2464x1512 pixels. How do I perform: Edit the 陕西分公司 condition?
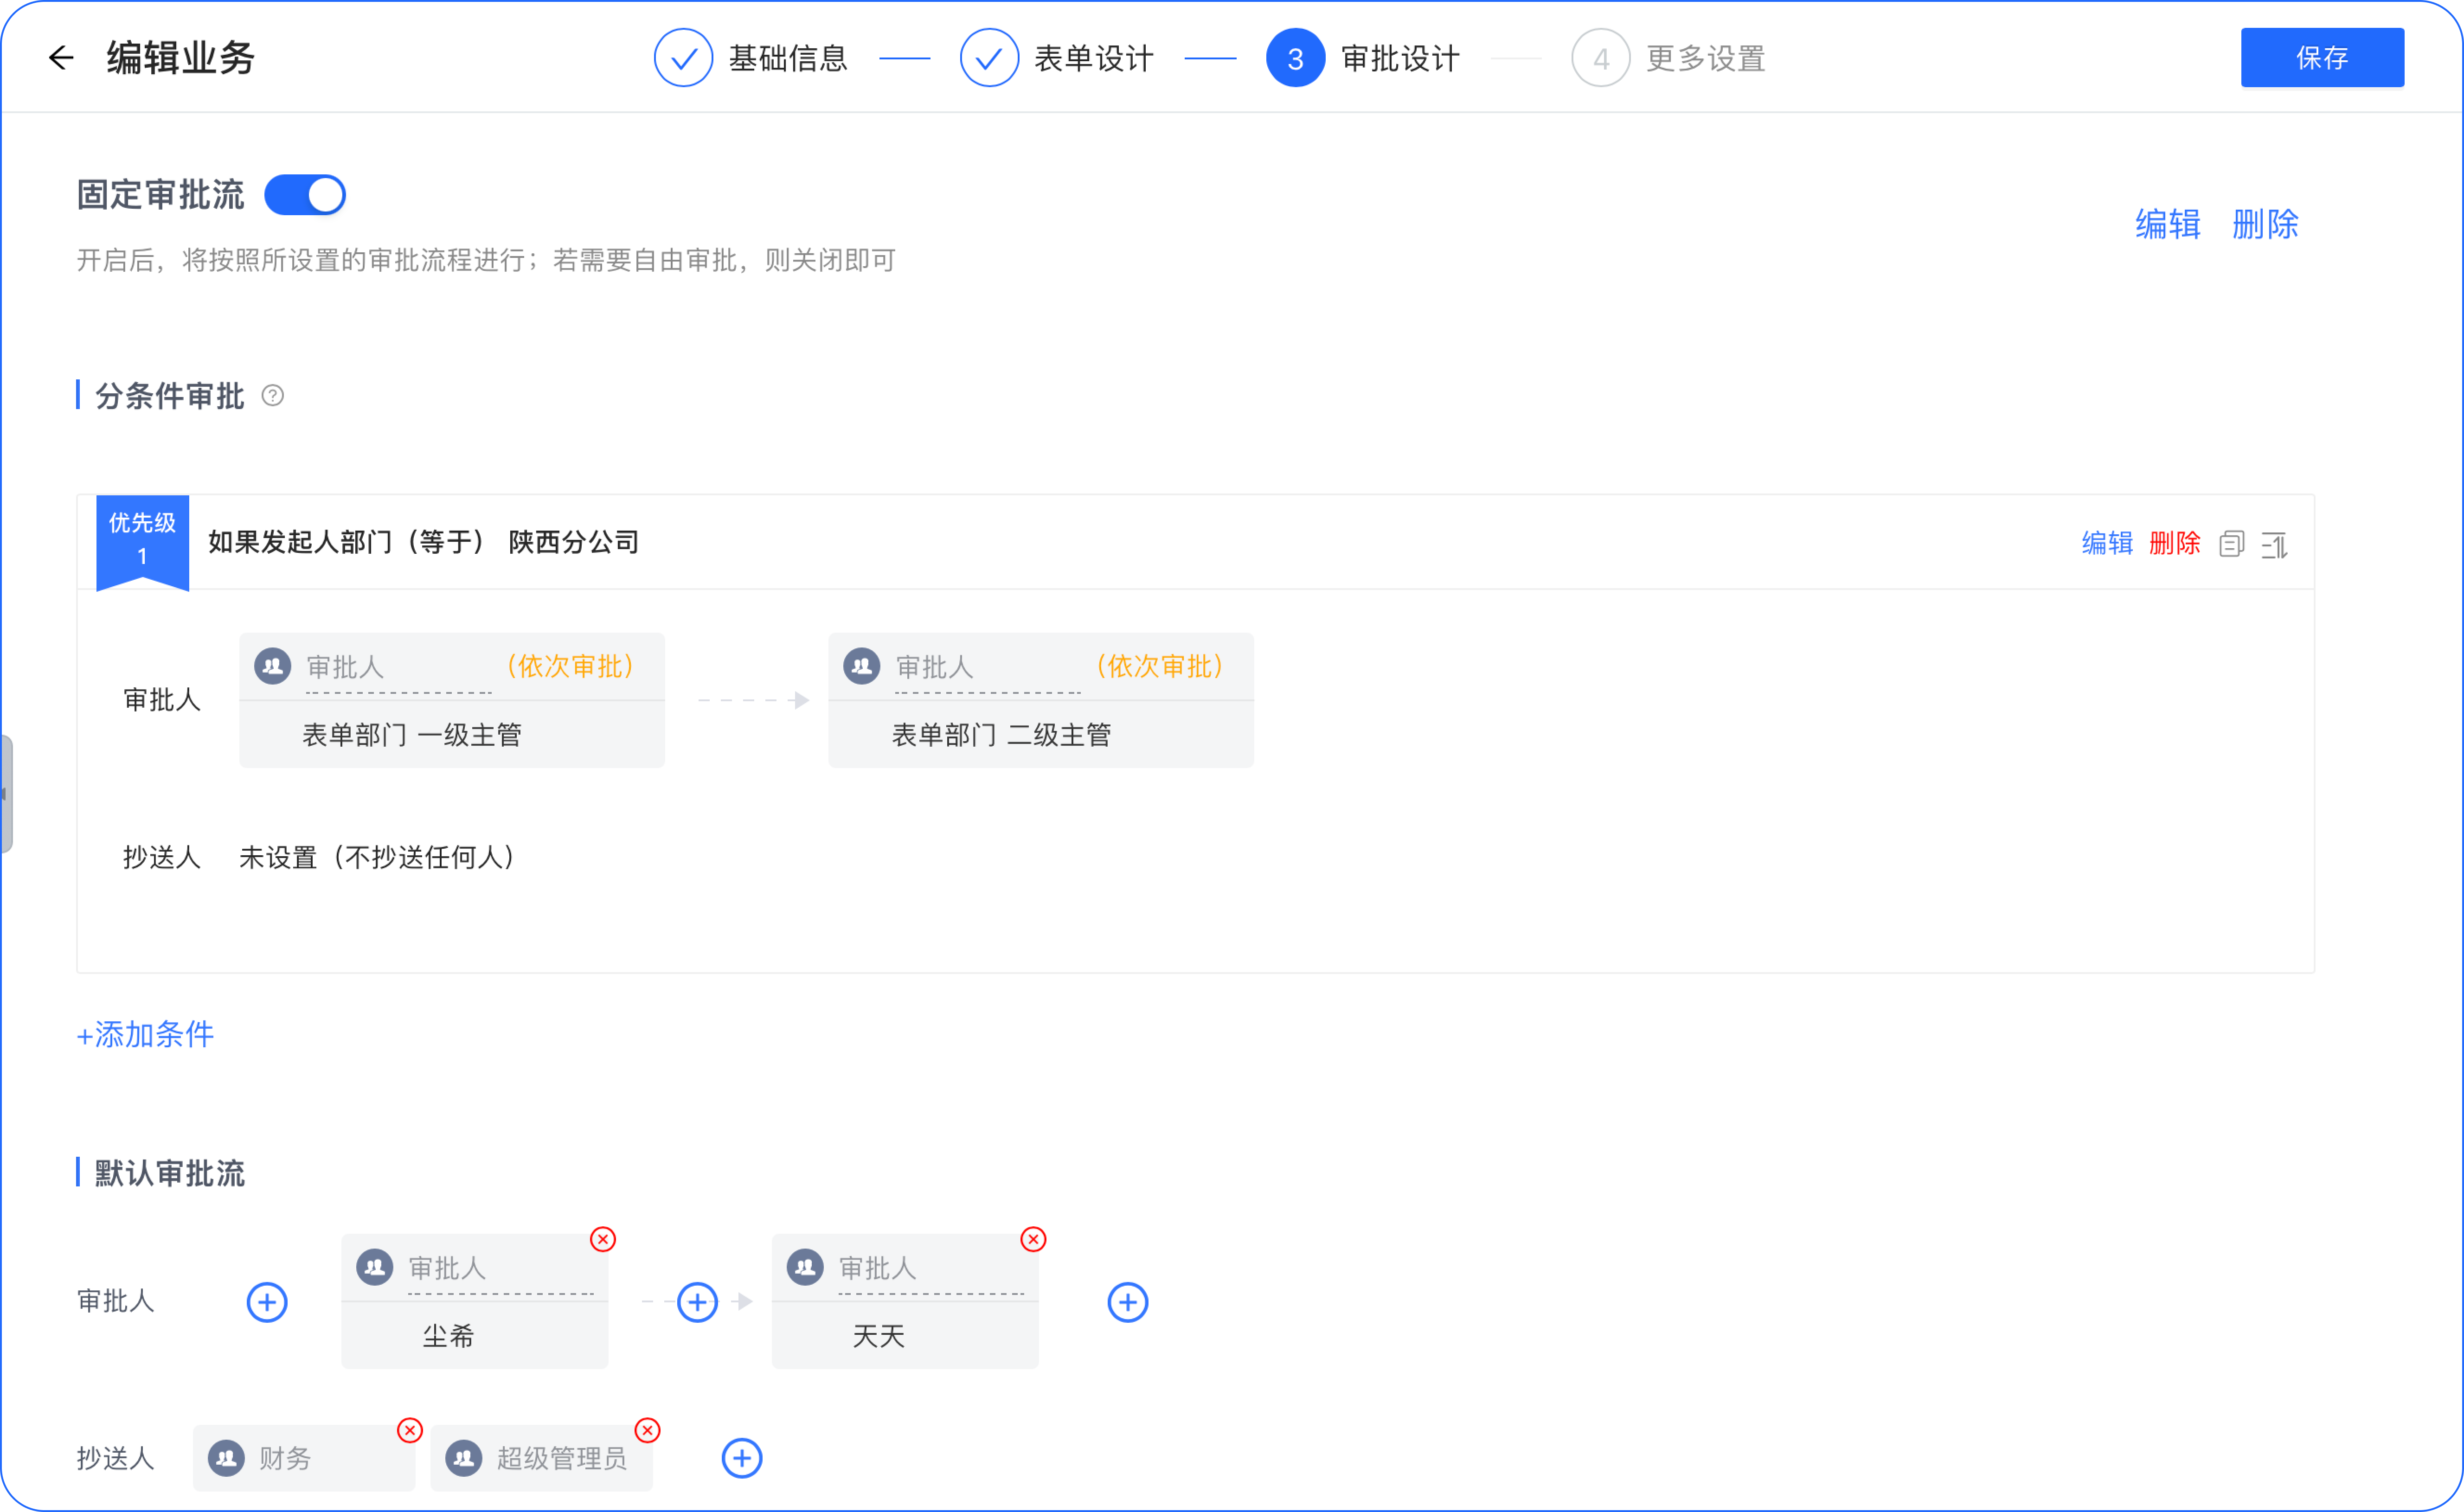tap(2107, 543)
